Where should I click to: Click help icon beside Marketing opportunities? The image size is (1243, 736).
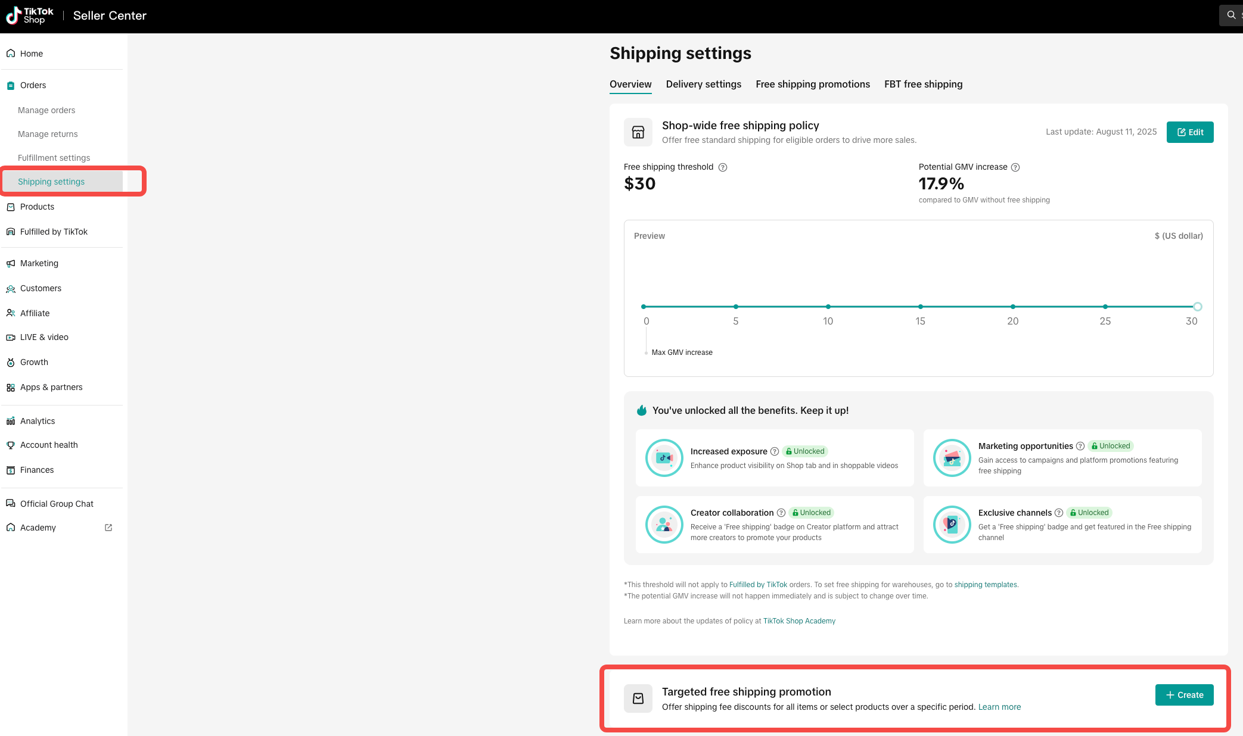point(1080,446)
